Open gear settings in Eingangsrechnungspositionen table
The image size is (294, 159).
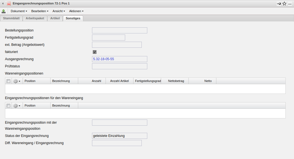17,106
